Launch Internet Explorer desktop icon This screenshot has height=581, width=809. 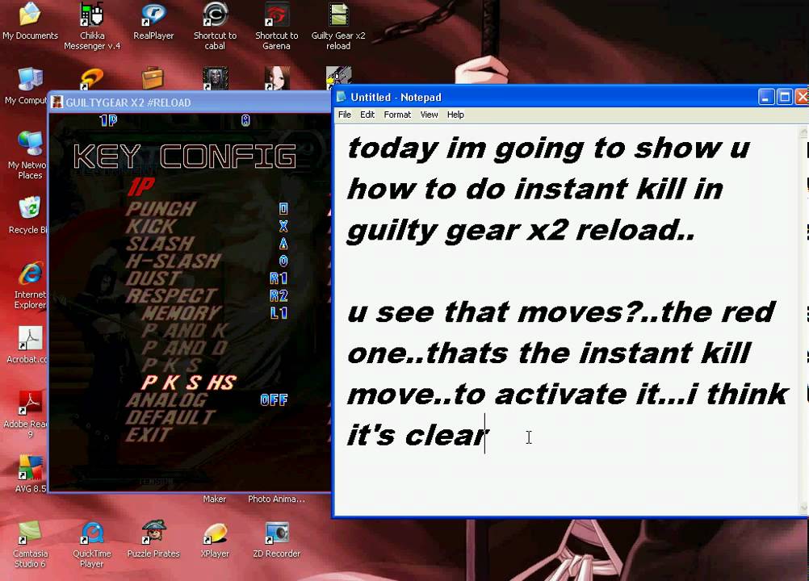(29, 286)
